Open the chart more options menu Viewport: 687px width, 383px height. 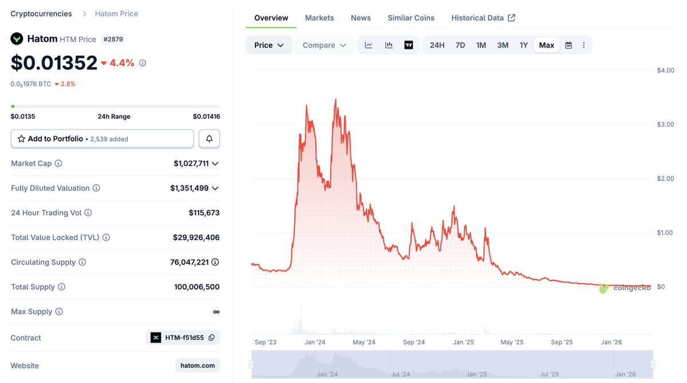583,45
